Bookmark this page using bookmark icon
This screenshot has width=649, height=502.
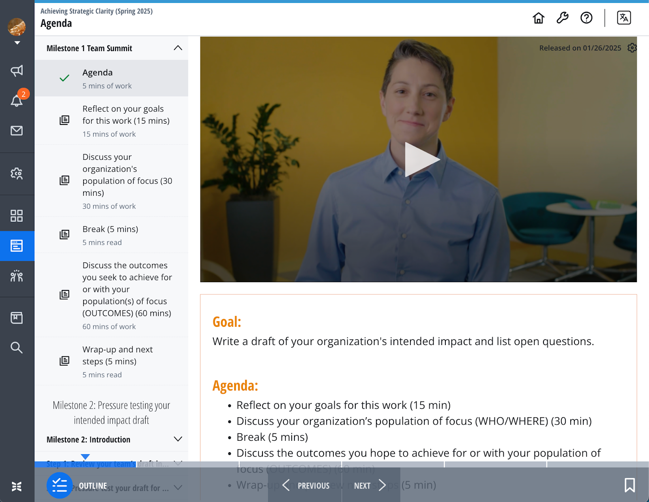(630, 485)
